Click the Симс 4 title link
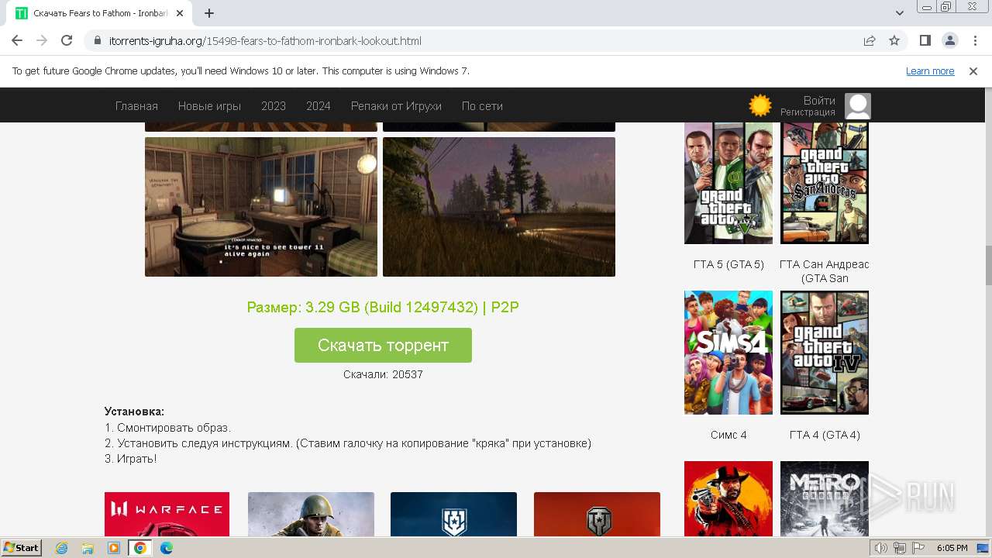The width and height of the screenshot is (992, 558). [x=728, y=435]
